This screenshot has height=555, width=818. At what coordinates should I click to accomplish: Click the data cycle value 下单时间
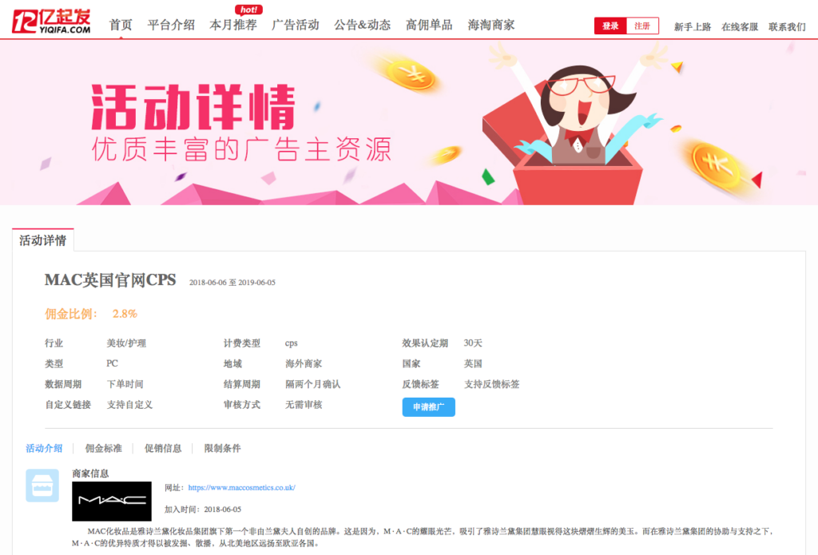[125, 384]
